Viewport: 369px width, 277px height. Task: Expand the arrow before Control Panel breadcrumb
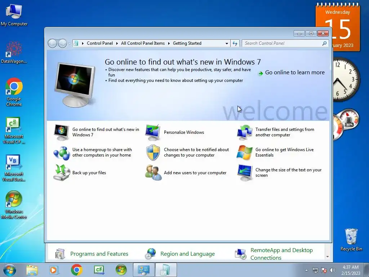tap(83, 43)
